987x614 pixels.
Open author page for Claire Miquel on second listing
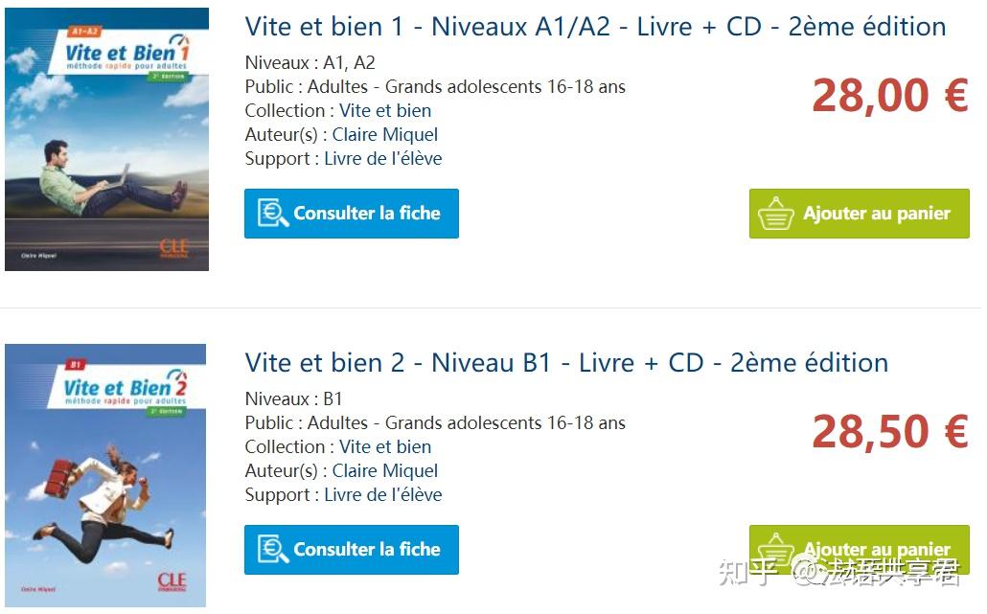click(385, 470)
